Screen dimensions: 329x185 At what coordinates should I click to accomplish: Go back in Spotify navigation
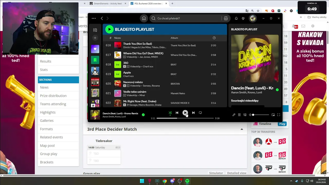102,18
